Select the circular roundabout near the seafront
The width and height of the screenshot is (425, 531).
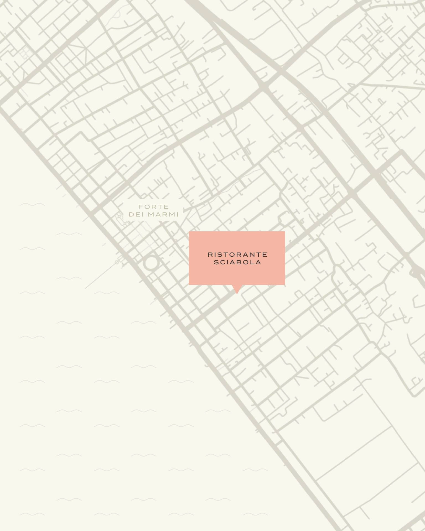click(151, 263)
